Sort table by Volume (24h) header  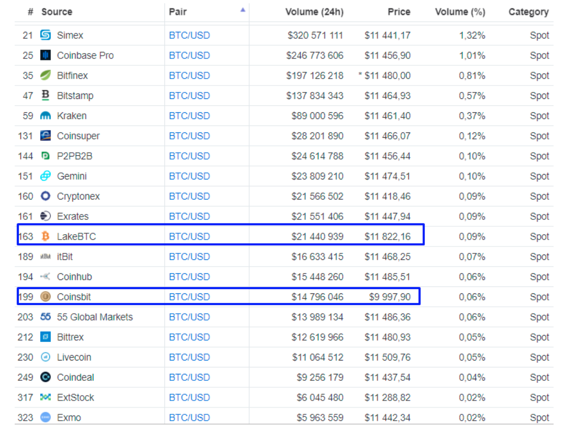314,12
